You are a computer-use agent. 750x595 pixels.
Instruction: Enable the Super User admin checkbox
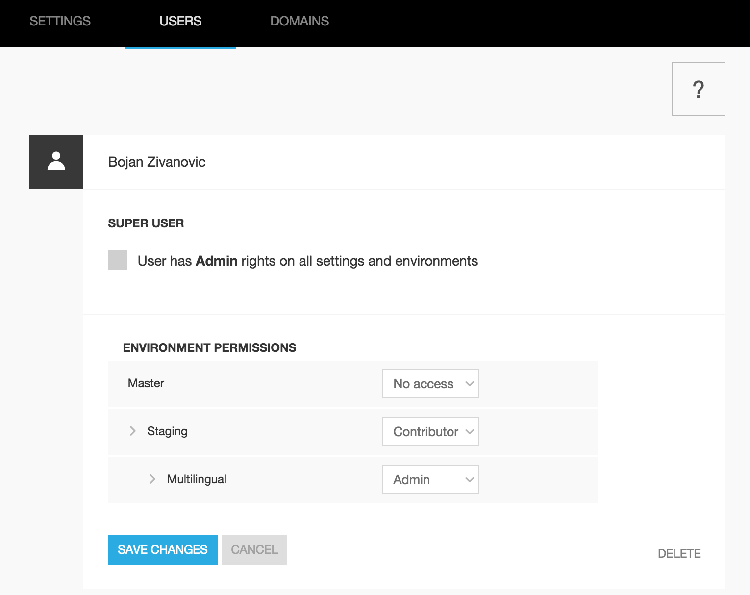tap(118, 260)
